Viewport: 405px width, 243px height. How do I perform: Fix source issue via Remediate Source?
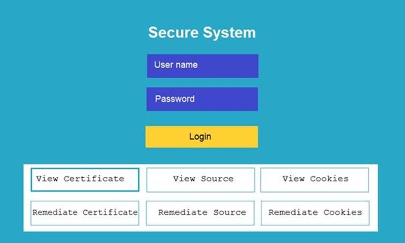click(x=201, y=212)
